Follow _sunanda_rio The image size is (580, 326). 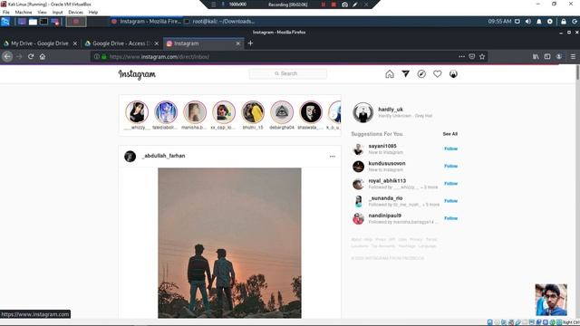[451, 201]
